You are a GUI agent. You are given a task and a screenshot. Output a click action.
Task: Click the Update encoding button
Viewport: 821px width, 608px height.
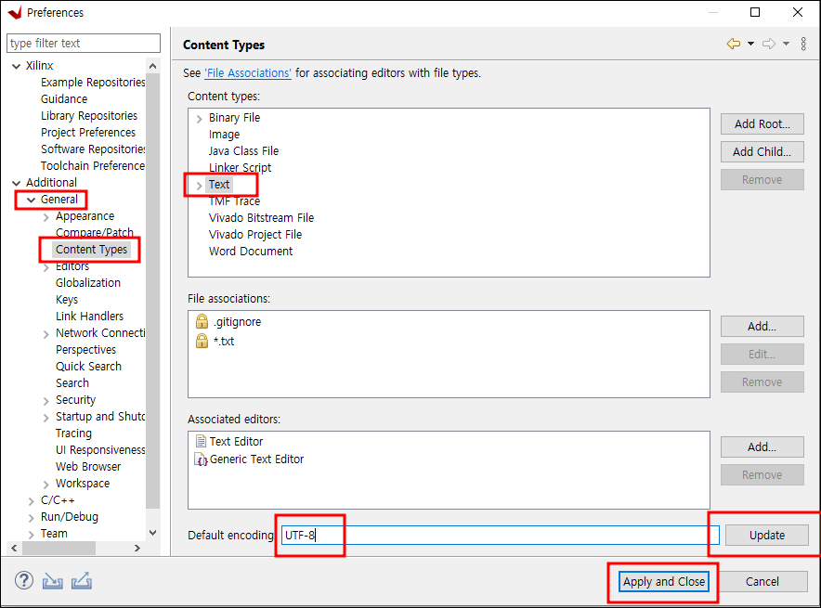(x=767, y=536)
